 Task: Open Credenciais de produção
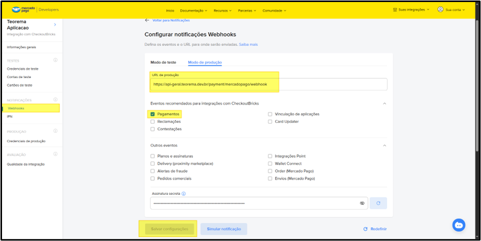tap(26, 141)
